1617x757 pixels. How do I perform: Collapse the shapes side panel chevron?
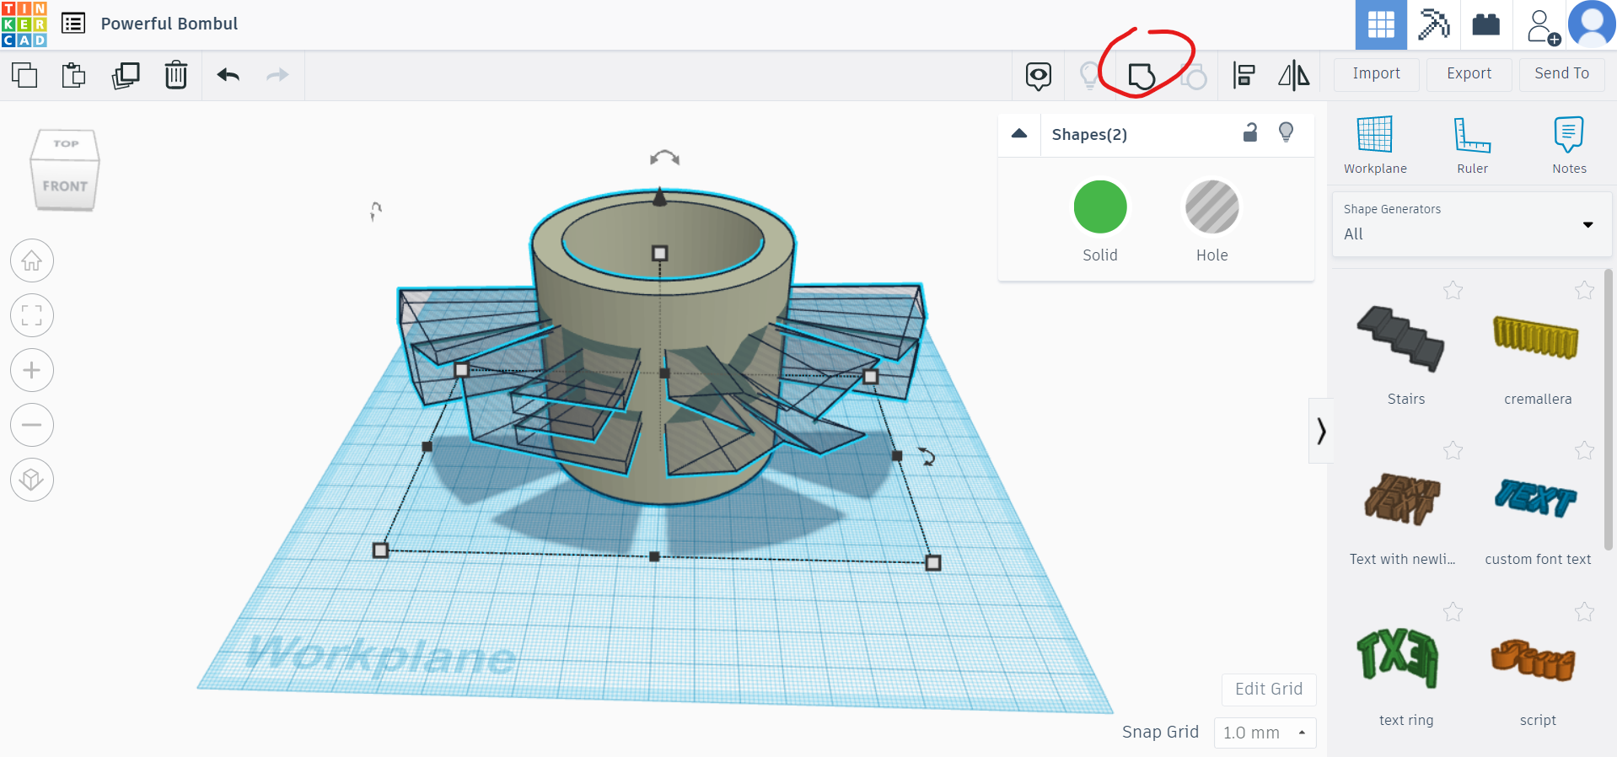[x=1321, y=431]
